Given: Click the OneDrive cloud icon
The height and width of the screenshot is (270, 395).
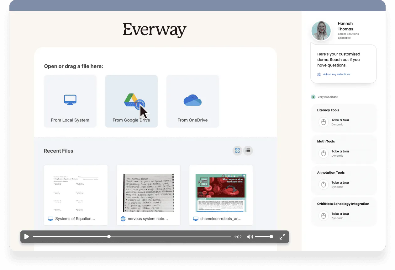Looking at the screenshot, I should click(192, 100).
